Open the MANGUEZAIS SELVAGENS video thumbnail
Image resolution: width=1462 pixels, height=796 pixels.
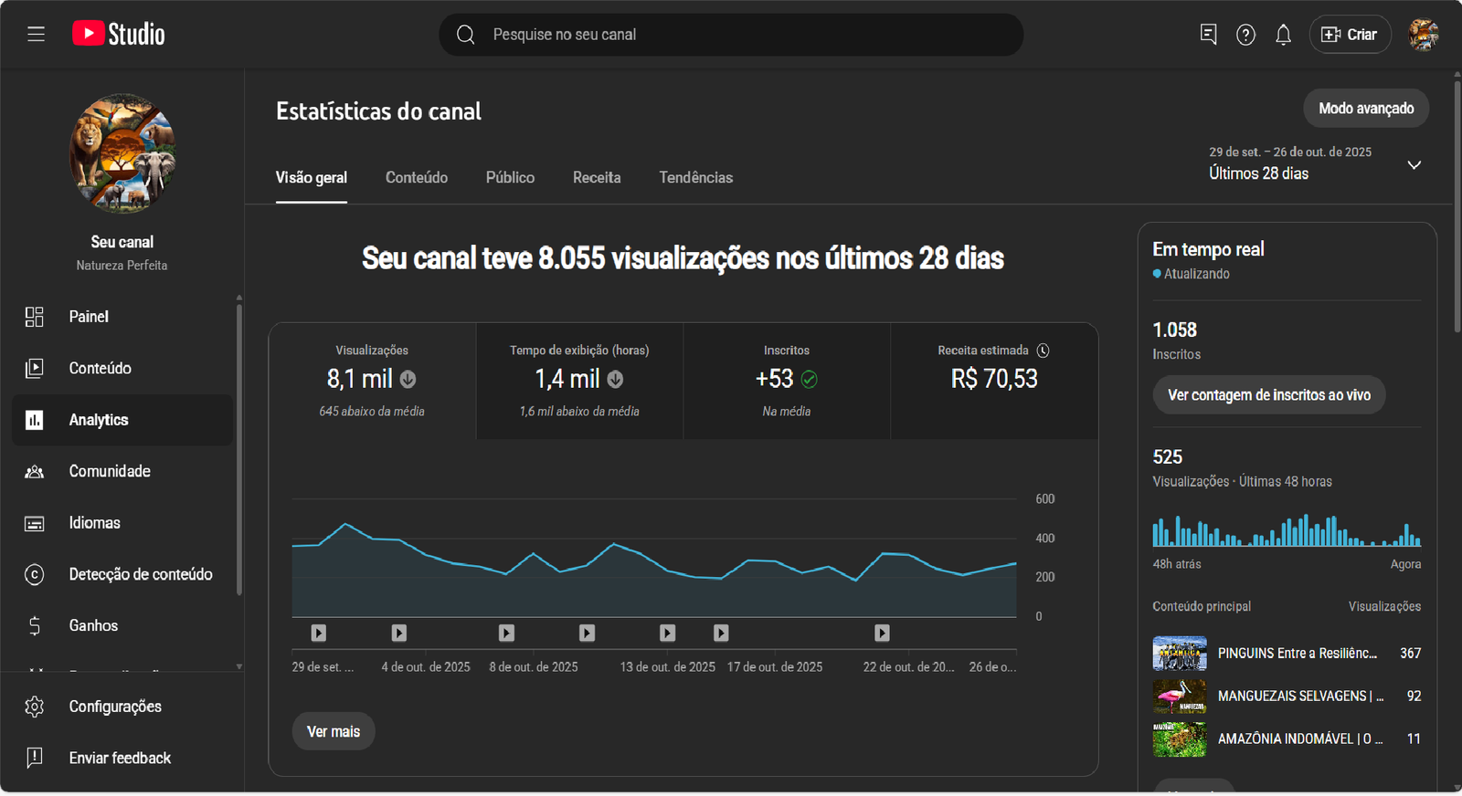click(1180, 696)
